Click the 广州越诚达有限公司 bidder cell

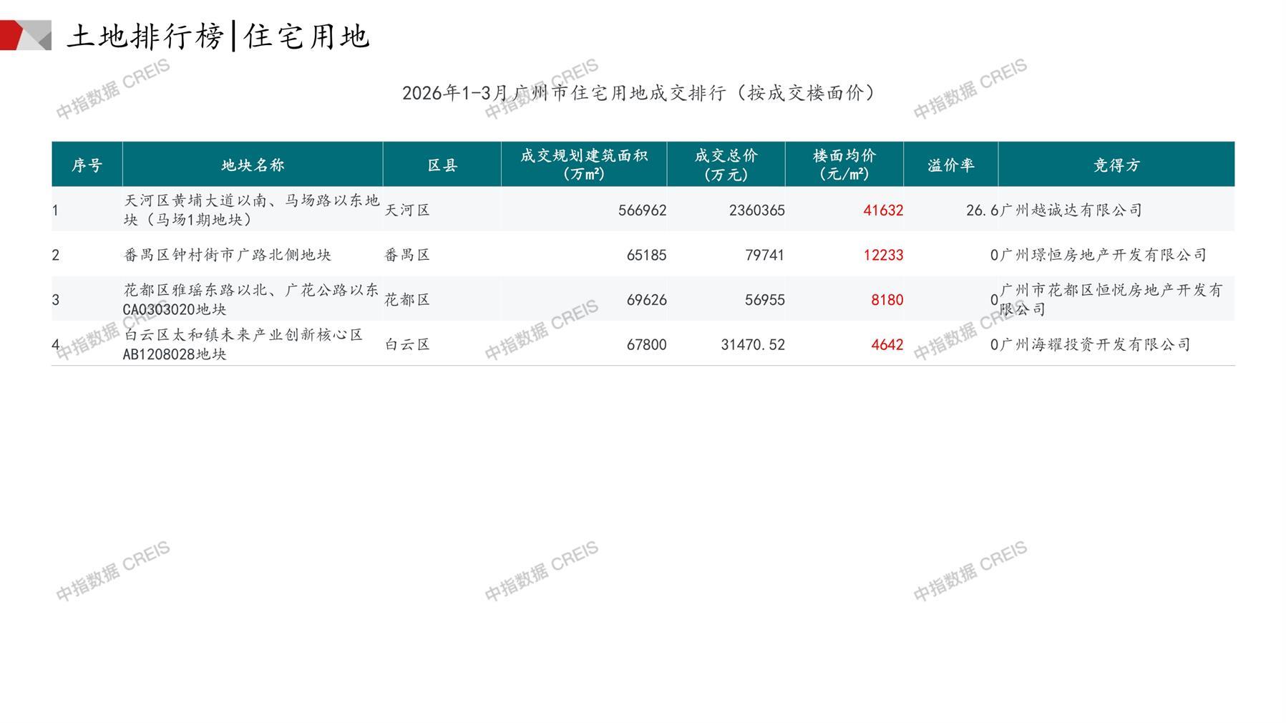(1071, 210)
